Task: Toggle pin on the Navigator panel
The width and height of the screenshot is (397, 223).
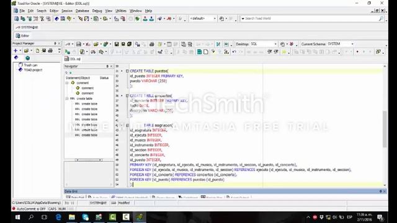Action: [107, 66]
